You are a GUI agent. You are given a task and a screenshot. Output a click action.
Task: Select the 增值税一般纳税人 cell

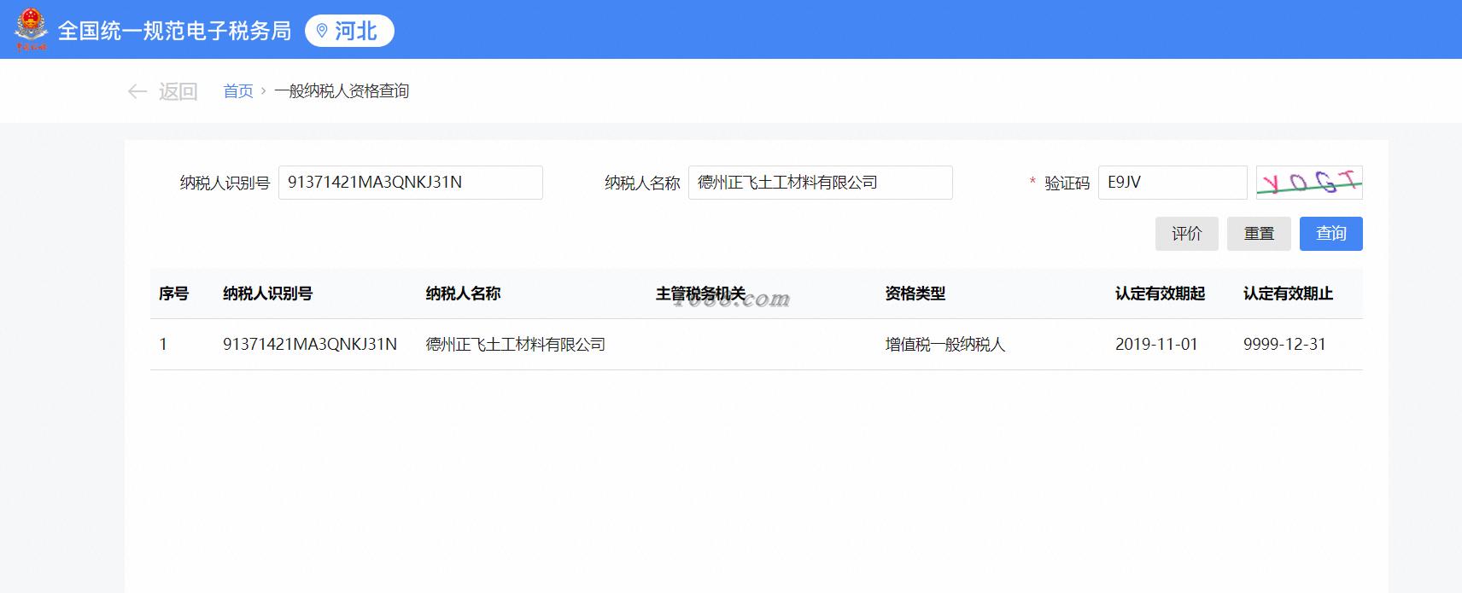pos(945,345)
